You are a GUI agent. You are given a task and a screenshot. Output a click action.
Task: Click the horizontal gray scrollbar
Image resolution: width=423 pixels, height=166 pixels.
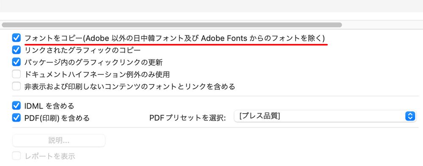[x=172, y=25]
